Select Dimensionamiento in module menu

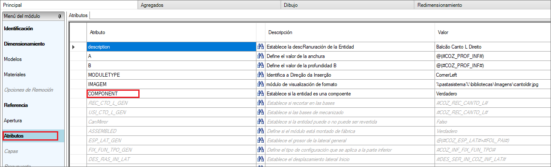(x=24, y=44)
